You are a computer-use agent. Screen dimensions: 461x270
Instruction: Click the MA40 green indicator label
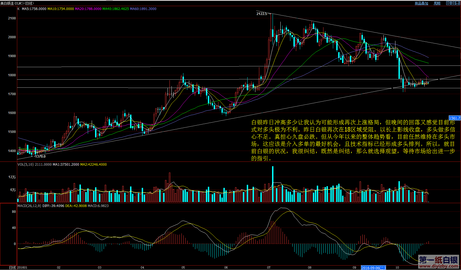[116, 9]
